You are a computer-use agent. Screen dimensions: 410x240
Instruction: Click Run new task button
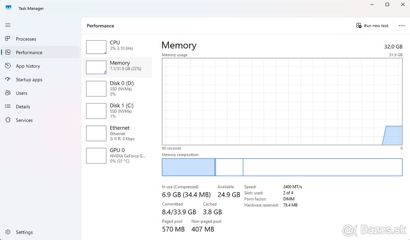372,26
